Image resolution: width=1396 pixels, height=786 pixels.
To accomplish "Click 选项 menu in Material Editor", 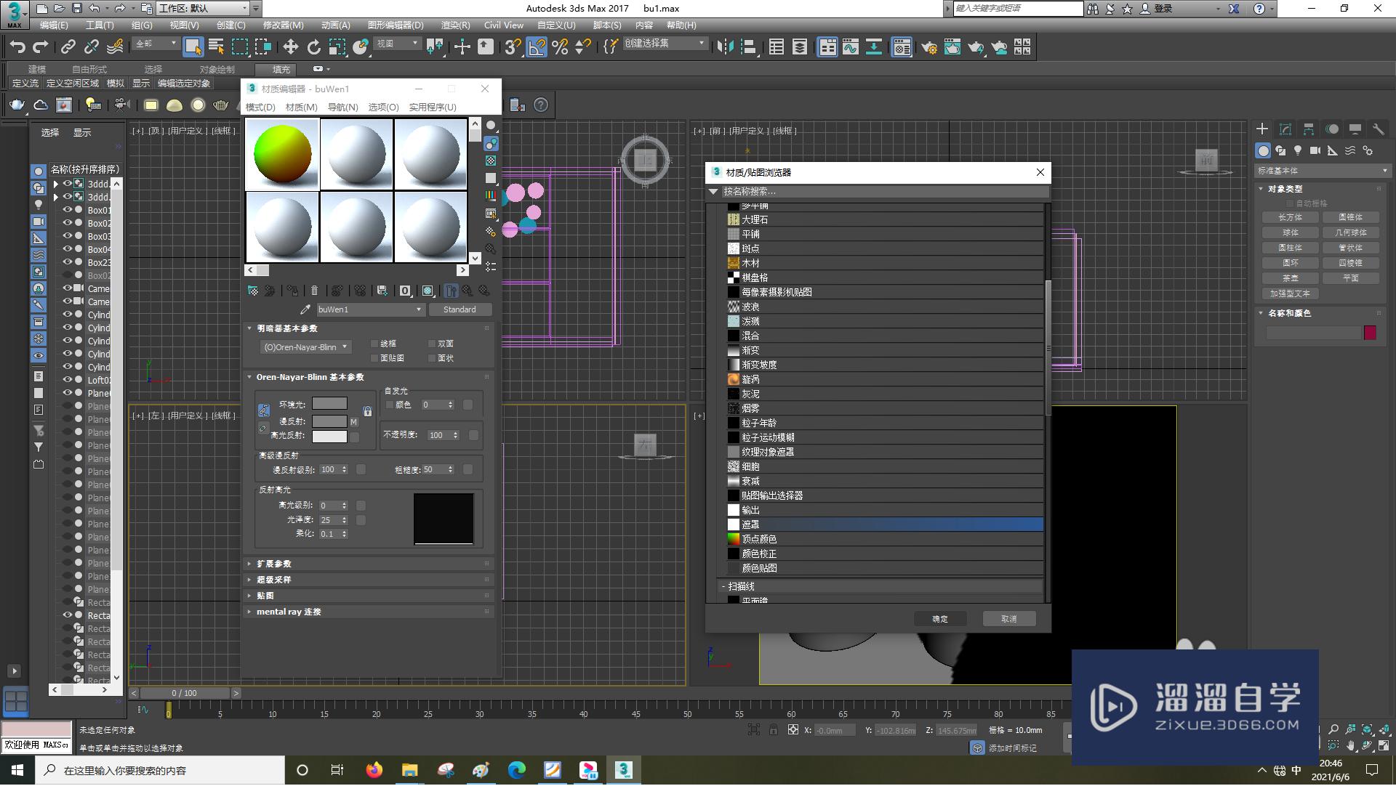I will [x=382, y=106].
